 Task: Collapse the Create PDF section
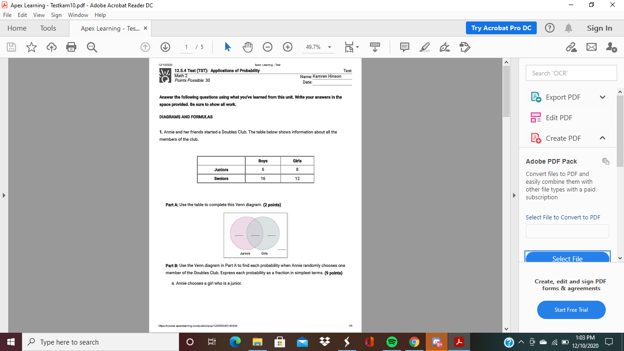602,138
